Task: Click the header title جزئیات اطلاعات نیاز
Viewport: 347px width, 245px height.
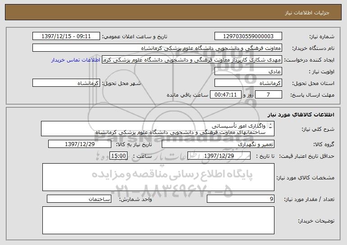Action: pos(307,13)
